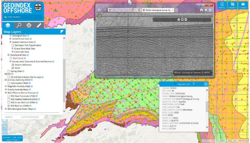Open the FEEDBACK button
250x143 pixels.
click(x=243, y=5)
